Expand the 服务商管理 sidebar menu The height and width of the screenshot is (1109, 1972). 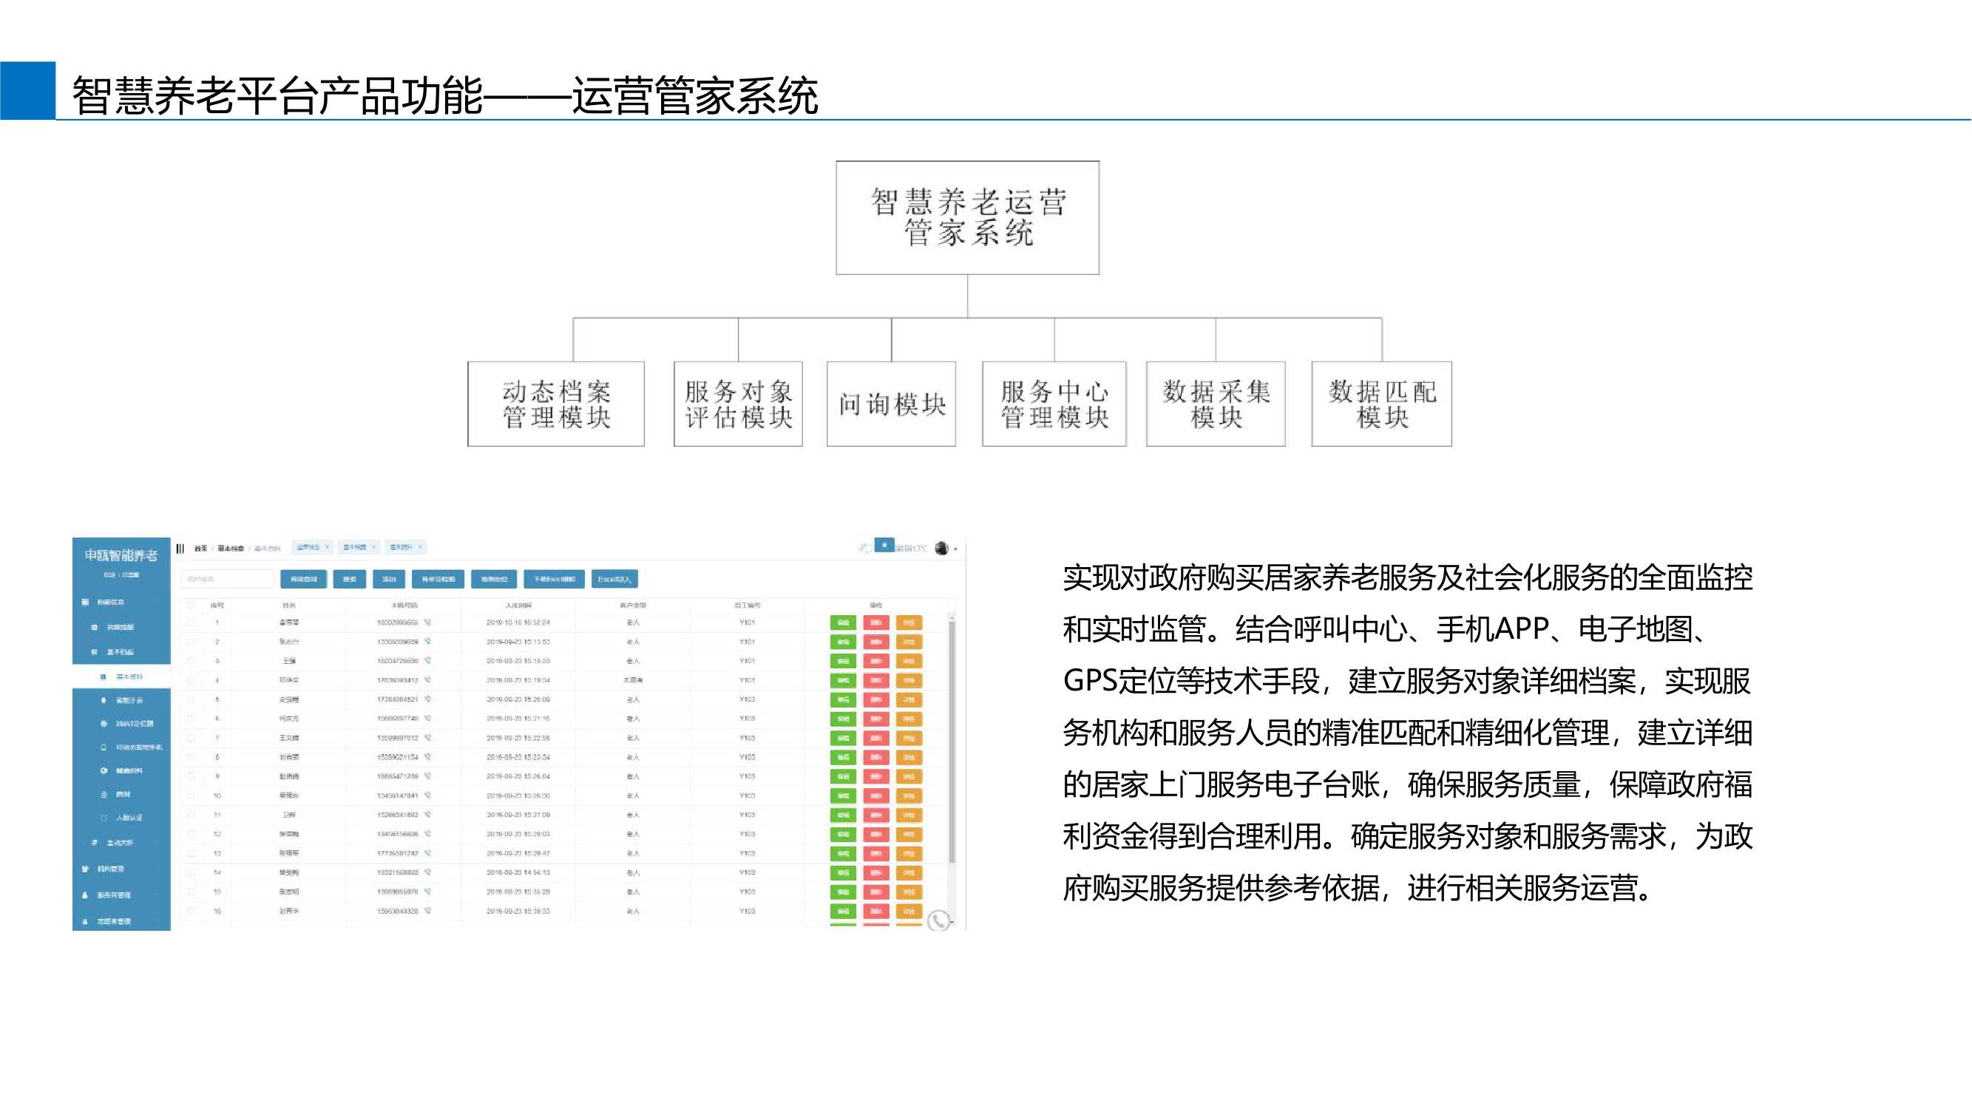(x=113, y=895)
